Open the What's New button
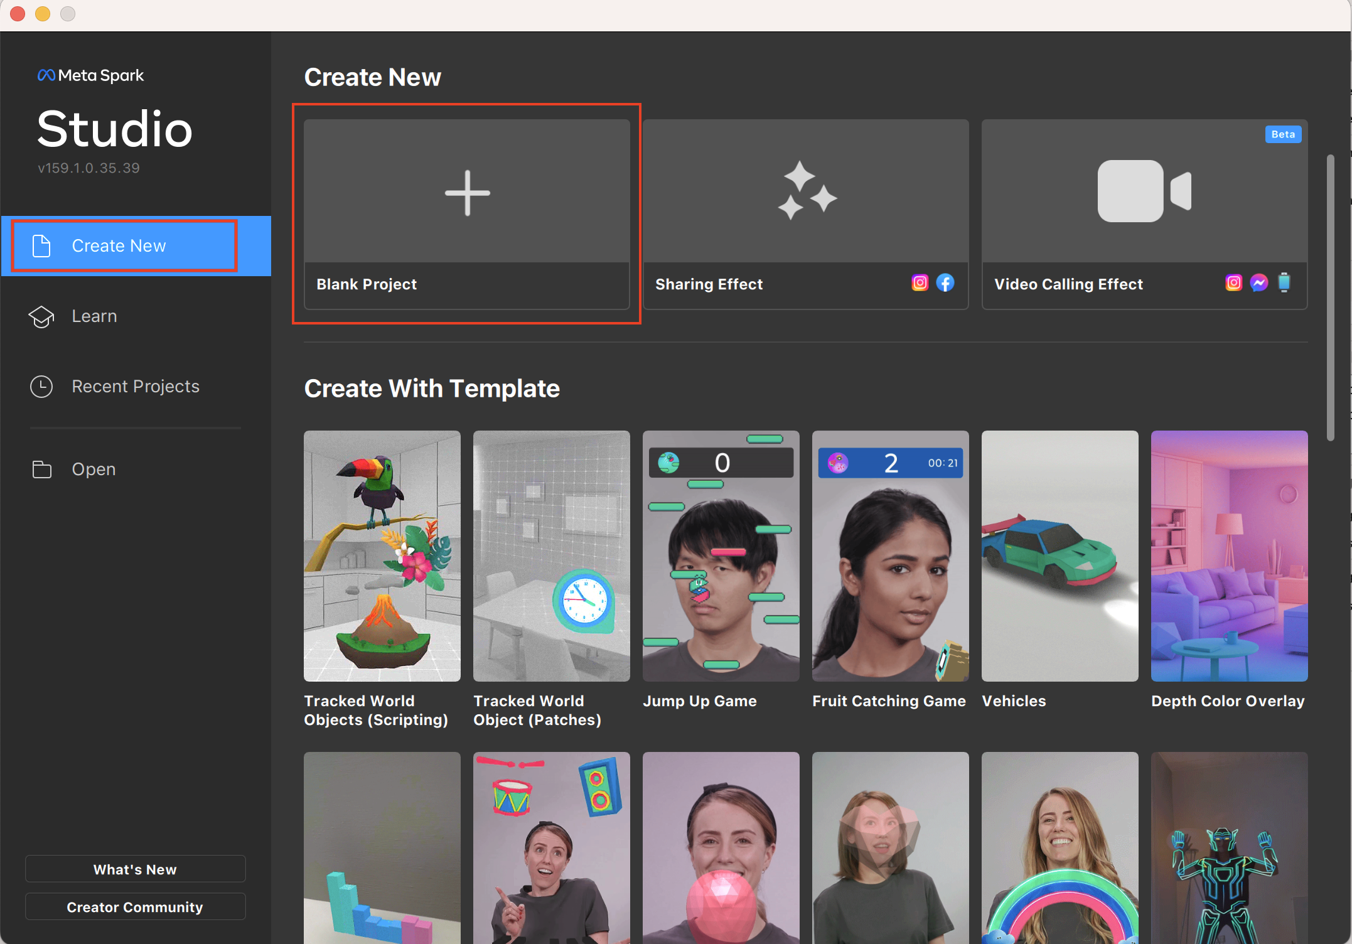This screenshot has width=1352, height=944. [135, 869]
